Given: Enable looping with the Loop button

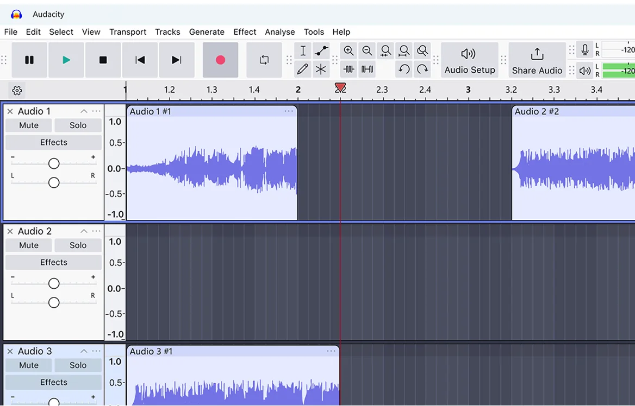Looking at the screenshot, I should (264, 60).
